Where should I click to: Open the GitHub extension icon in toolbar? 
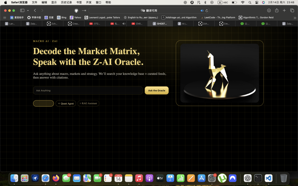76,10
